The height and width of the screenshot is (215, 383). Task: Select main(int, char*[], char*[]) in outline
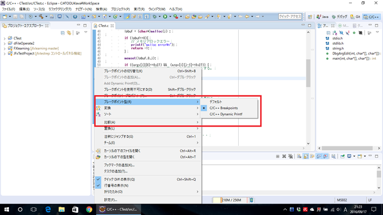(352, 59)
